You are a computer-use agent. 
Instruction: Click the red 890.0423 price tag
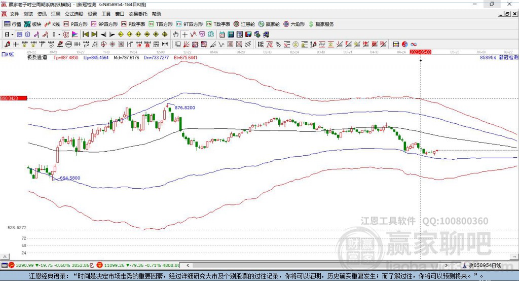click(x=14, y=98)
